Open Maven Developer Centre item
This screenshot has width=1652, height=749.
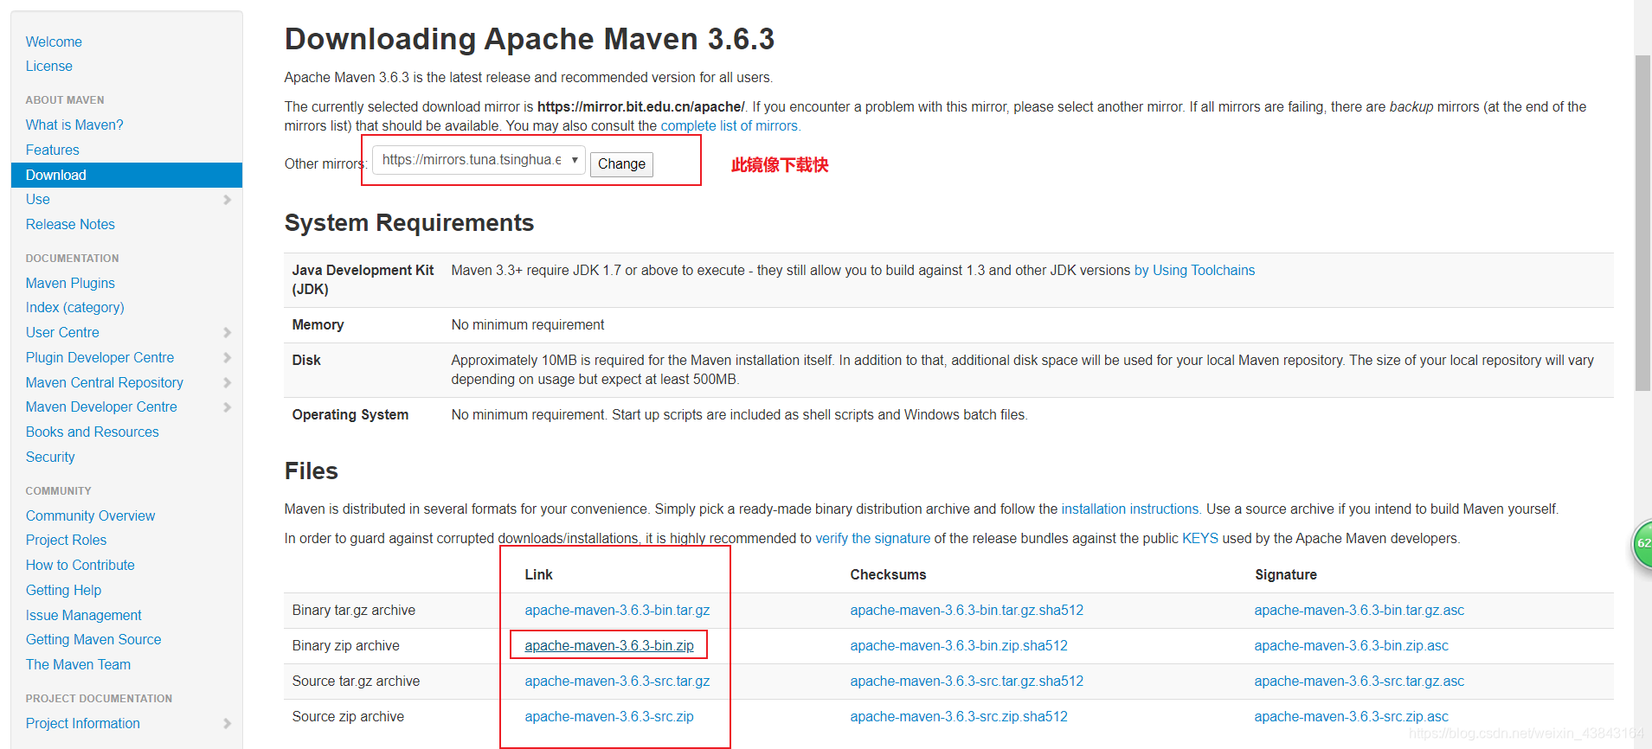pyautogui.click(x=101, y=407)
